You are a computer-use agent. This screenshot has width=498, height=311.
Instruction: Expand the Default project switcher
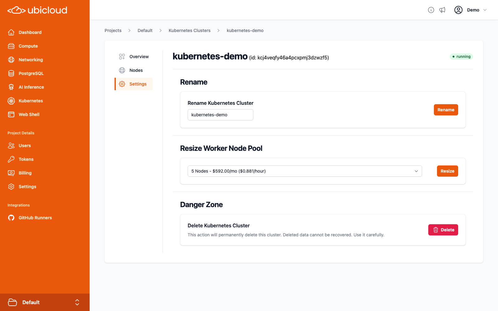[x=45, y=302]
